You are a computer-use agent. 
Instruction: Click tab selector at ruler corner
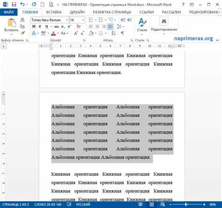(x=4, y=46)
